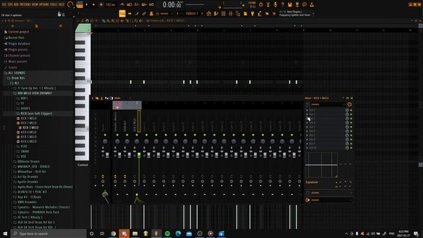Open the FILE menu
Image resolution: width=423 pixels, height=238 pixels.
(x=5, y=5)
